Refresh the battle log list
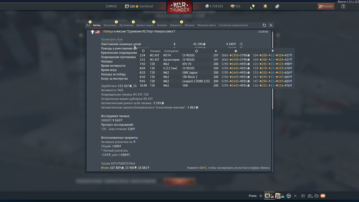 point(264,25)
